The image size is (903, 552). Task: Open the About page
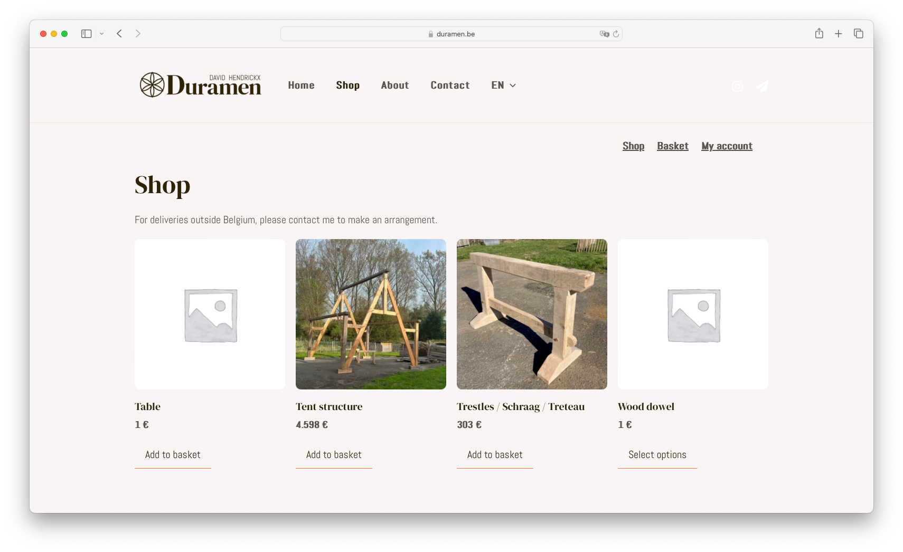pyautogui.click(x=395, y=85)
